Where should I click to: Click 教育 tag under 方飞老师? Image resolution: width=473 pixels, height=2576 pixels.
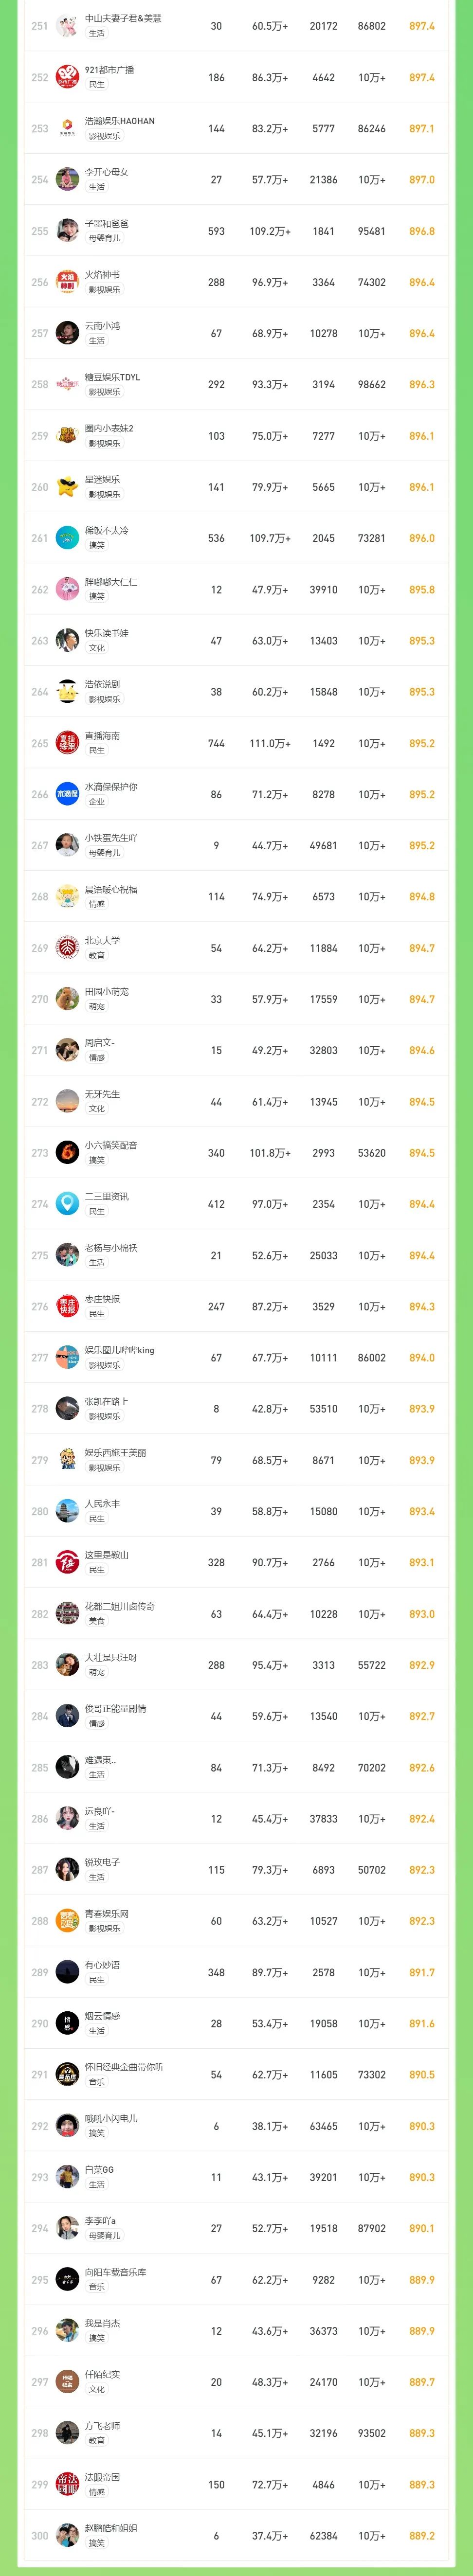tap(97, 2441)
